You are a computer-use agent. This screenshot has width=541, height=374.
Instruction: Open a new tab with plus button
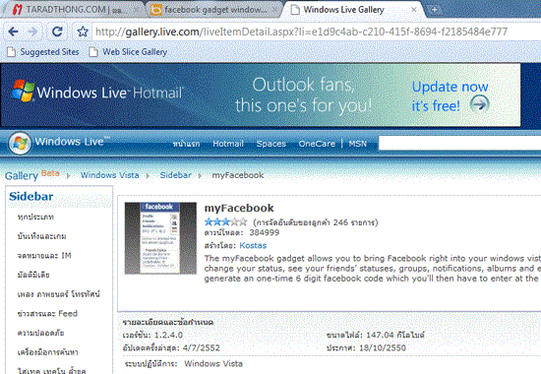(x=435, y=10)
